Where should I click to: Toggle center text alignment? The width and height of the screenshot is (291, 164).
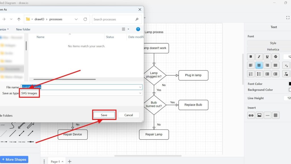(x=259, y=65)
